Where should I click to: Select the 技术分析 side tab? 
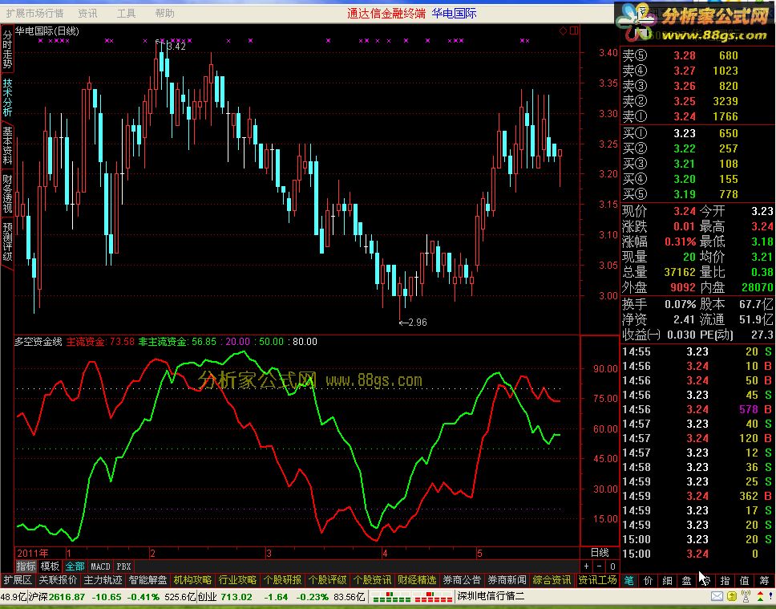click(7, 97)
